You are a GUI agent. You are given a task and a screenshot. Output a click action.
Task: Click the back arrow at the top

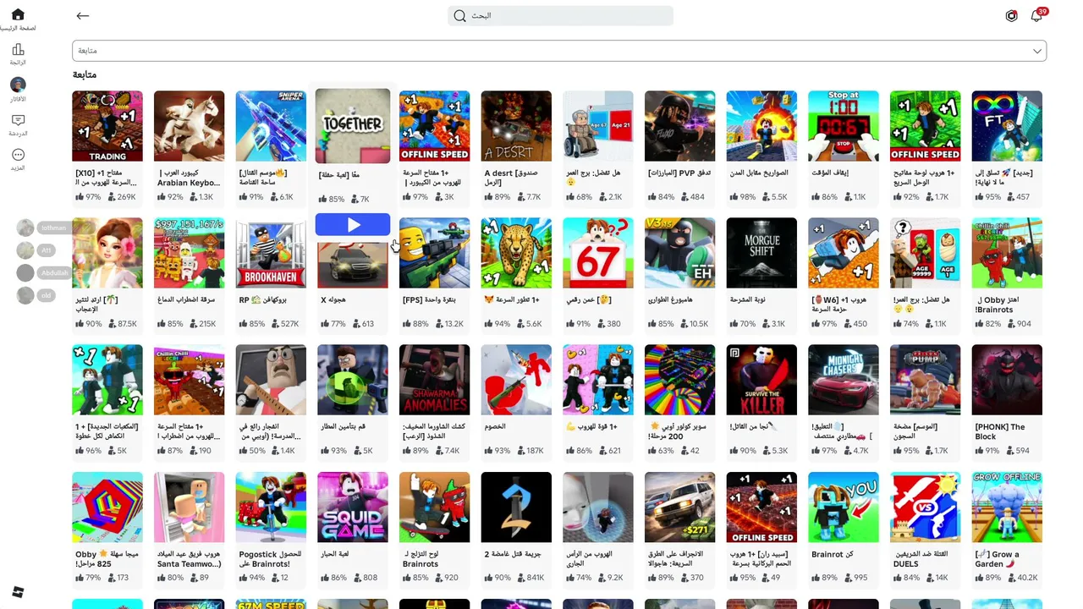pyautogui.click(x=82, y=15)
